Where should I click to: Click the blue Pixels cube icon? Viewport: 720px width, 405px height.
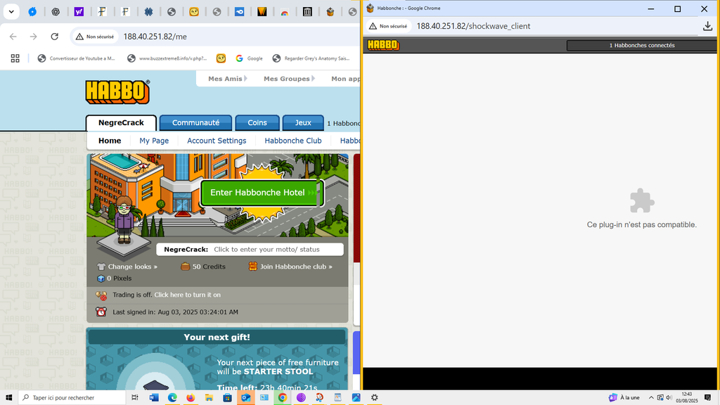[x=101, y=278]
